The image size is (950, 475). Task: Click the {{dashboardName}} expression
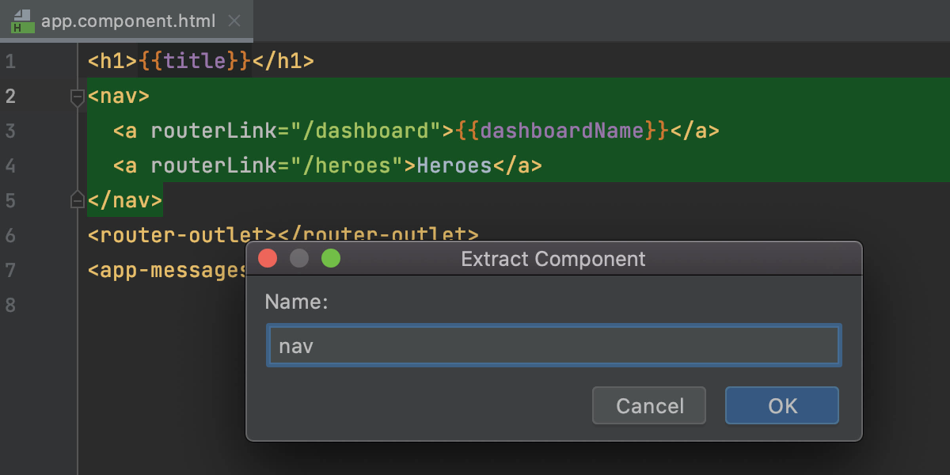click(x=562, y=131)
